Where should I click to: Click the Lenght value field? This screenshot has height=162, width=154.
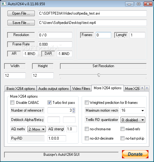pos(138,35)
